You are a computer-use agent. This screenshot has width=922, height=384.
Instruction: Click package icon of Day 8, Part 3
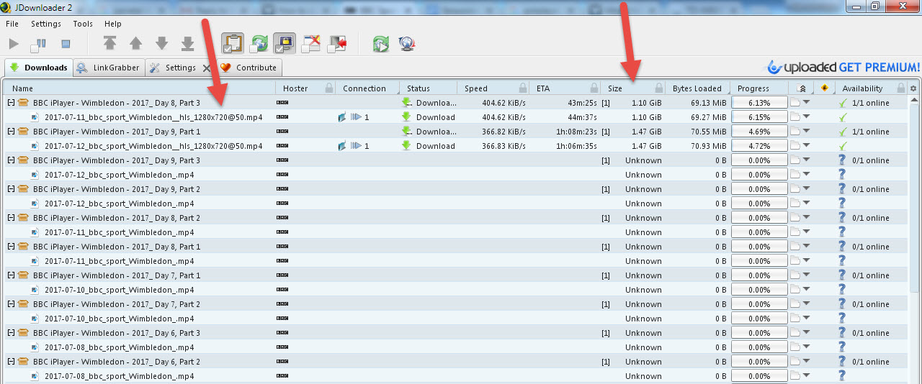(23, 103)
